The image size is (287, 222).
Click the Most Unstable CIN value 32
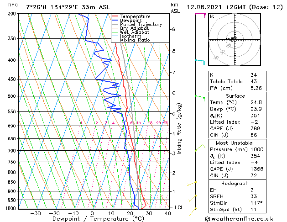254,176
